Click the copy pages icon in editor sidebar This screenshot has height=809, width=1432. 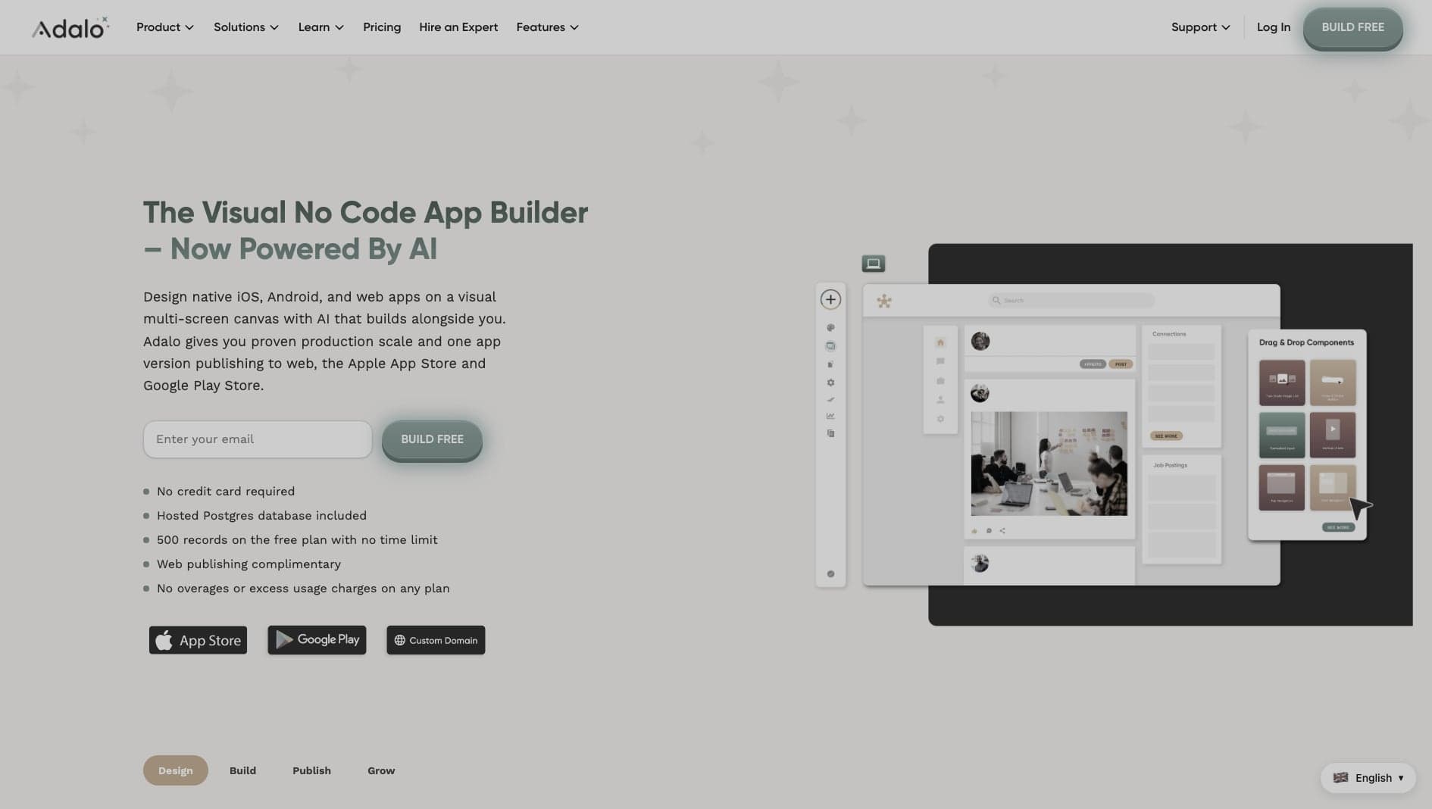coord(830,433)
